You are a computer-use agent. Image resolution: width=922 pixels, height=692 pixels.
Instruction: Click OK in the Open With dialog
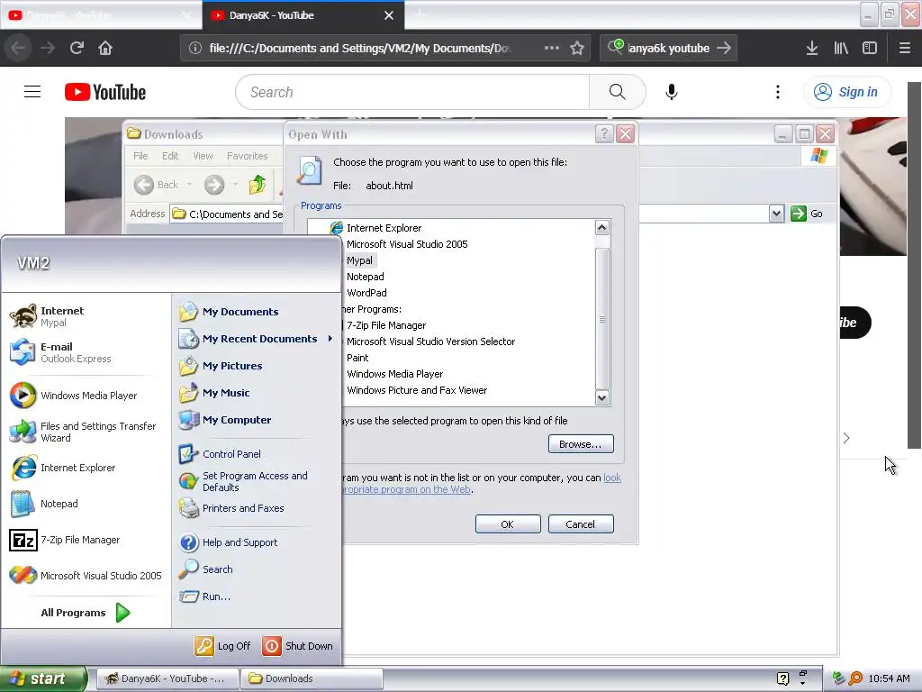point(508,524)
